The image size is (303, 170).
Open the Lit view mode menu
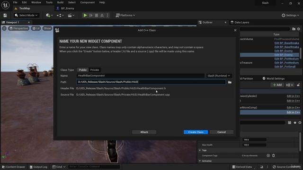coord(36,28)
